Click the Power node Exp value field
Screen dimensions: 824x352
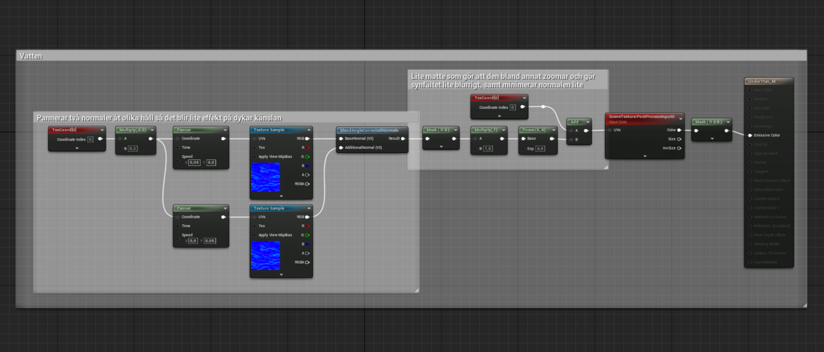tap(540, 148)
